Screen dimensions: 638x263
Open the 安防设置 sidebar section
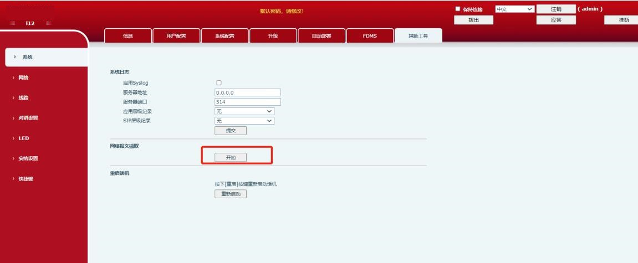click(28, 158)
